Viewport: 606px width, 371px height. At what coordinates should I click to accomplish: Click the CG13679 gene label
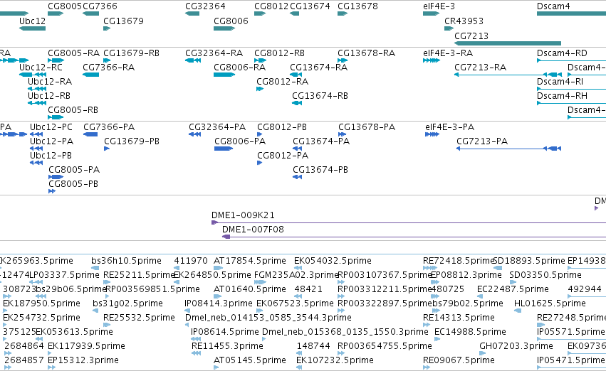tap(123, 21)
